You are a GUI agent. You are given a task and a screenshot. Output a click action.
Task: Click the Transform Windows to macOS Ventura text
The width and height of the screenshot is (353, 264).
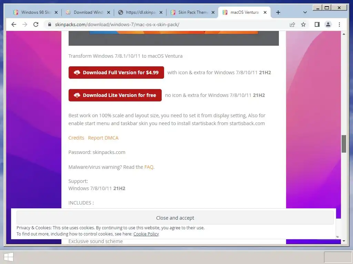tap(125, 56)
